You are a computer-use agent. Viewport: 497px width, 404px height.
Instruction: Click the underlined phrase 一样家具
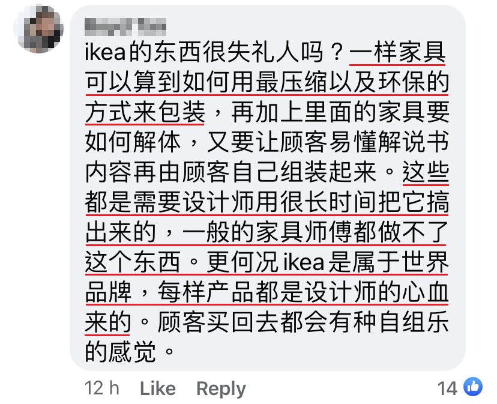[399, 54]
